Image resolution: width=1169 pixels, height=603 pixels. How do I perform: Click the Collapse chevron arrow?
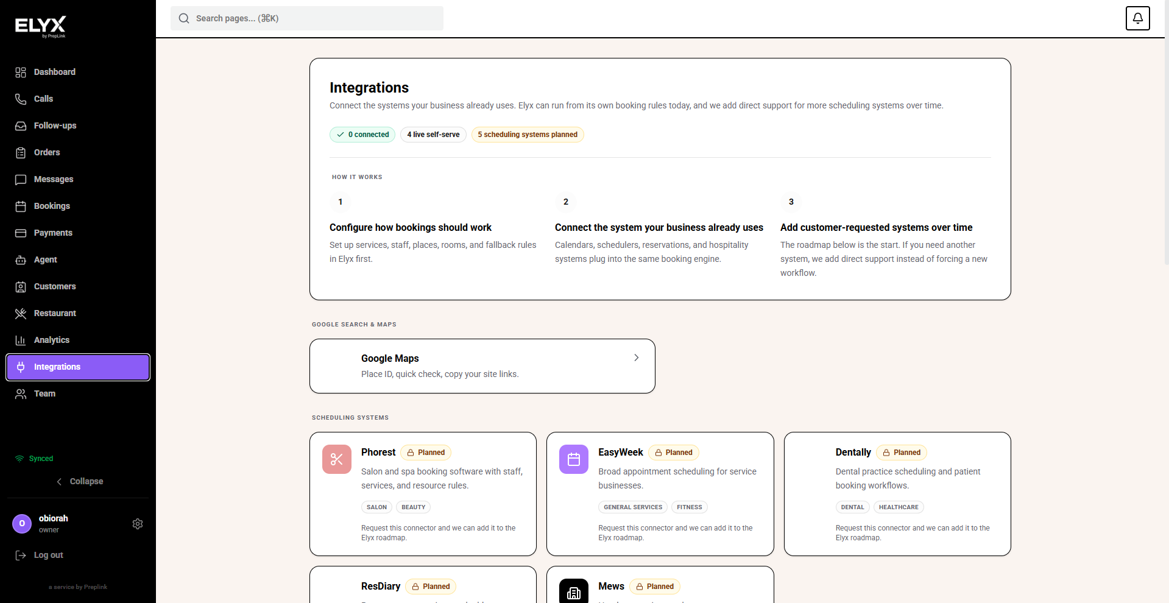(x=59, y=482)
